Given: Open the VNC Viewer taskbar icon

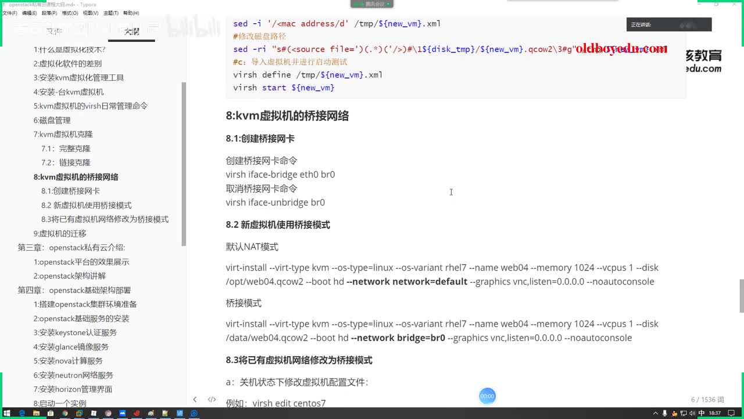Looking at the screenshot, I should pos(180,413).
